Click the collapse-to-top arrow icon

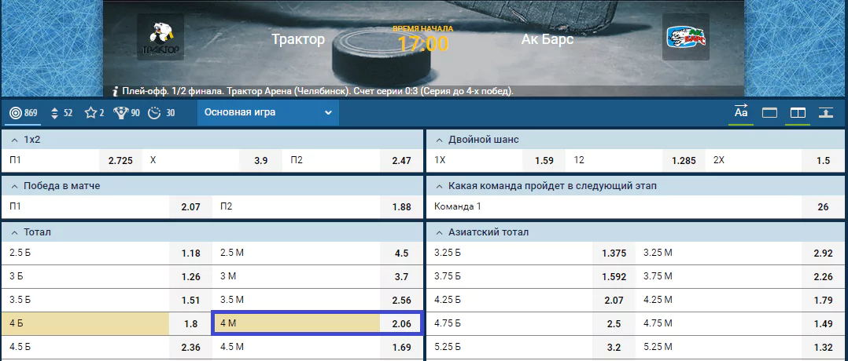click(825, 113)
